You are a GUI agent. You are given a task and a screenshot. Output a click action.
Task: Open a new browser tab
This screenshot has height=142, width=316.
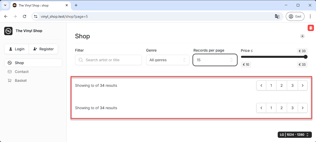(76, 5)
